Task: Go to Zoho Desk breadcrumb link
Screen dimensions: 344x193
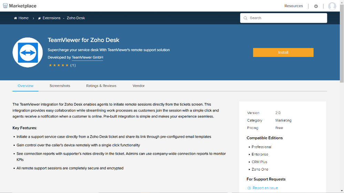Action: pos(76,18)
